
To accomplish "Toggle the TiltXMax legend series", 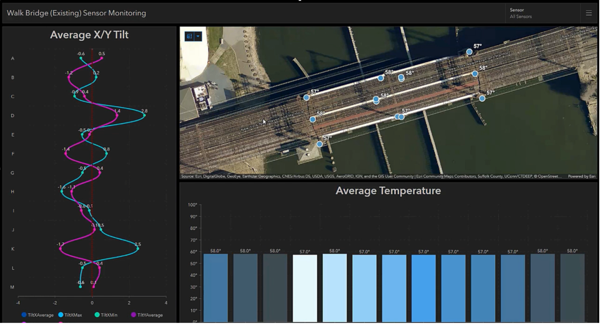I will pyautogui.click(x=70, y=315).
